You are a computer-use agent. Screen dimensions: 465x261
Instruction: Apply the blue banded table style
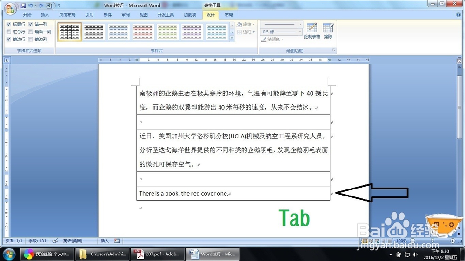pos(118,32)
